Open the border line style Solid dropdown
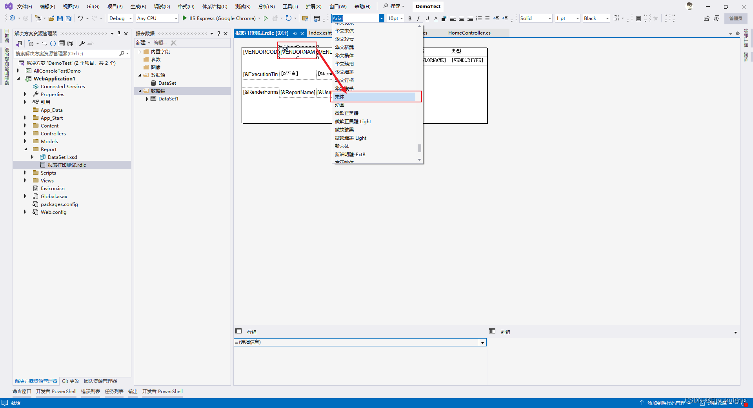753x408 pixels. coord(535,18)
